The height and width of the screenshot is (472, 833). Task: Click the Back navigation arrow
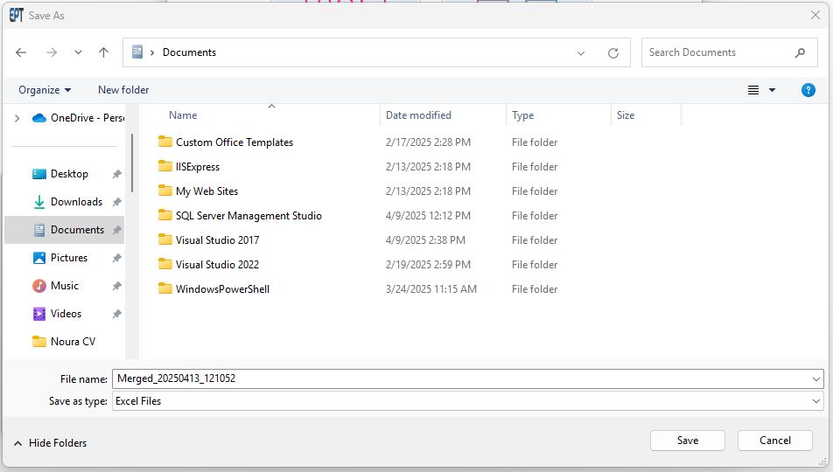click(x=21, y=52)
